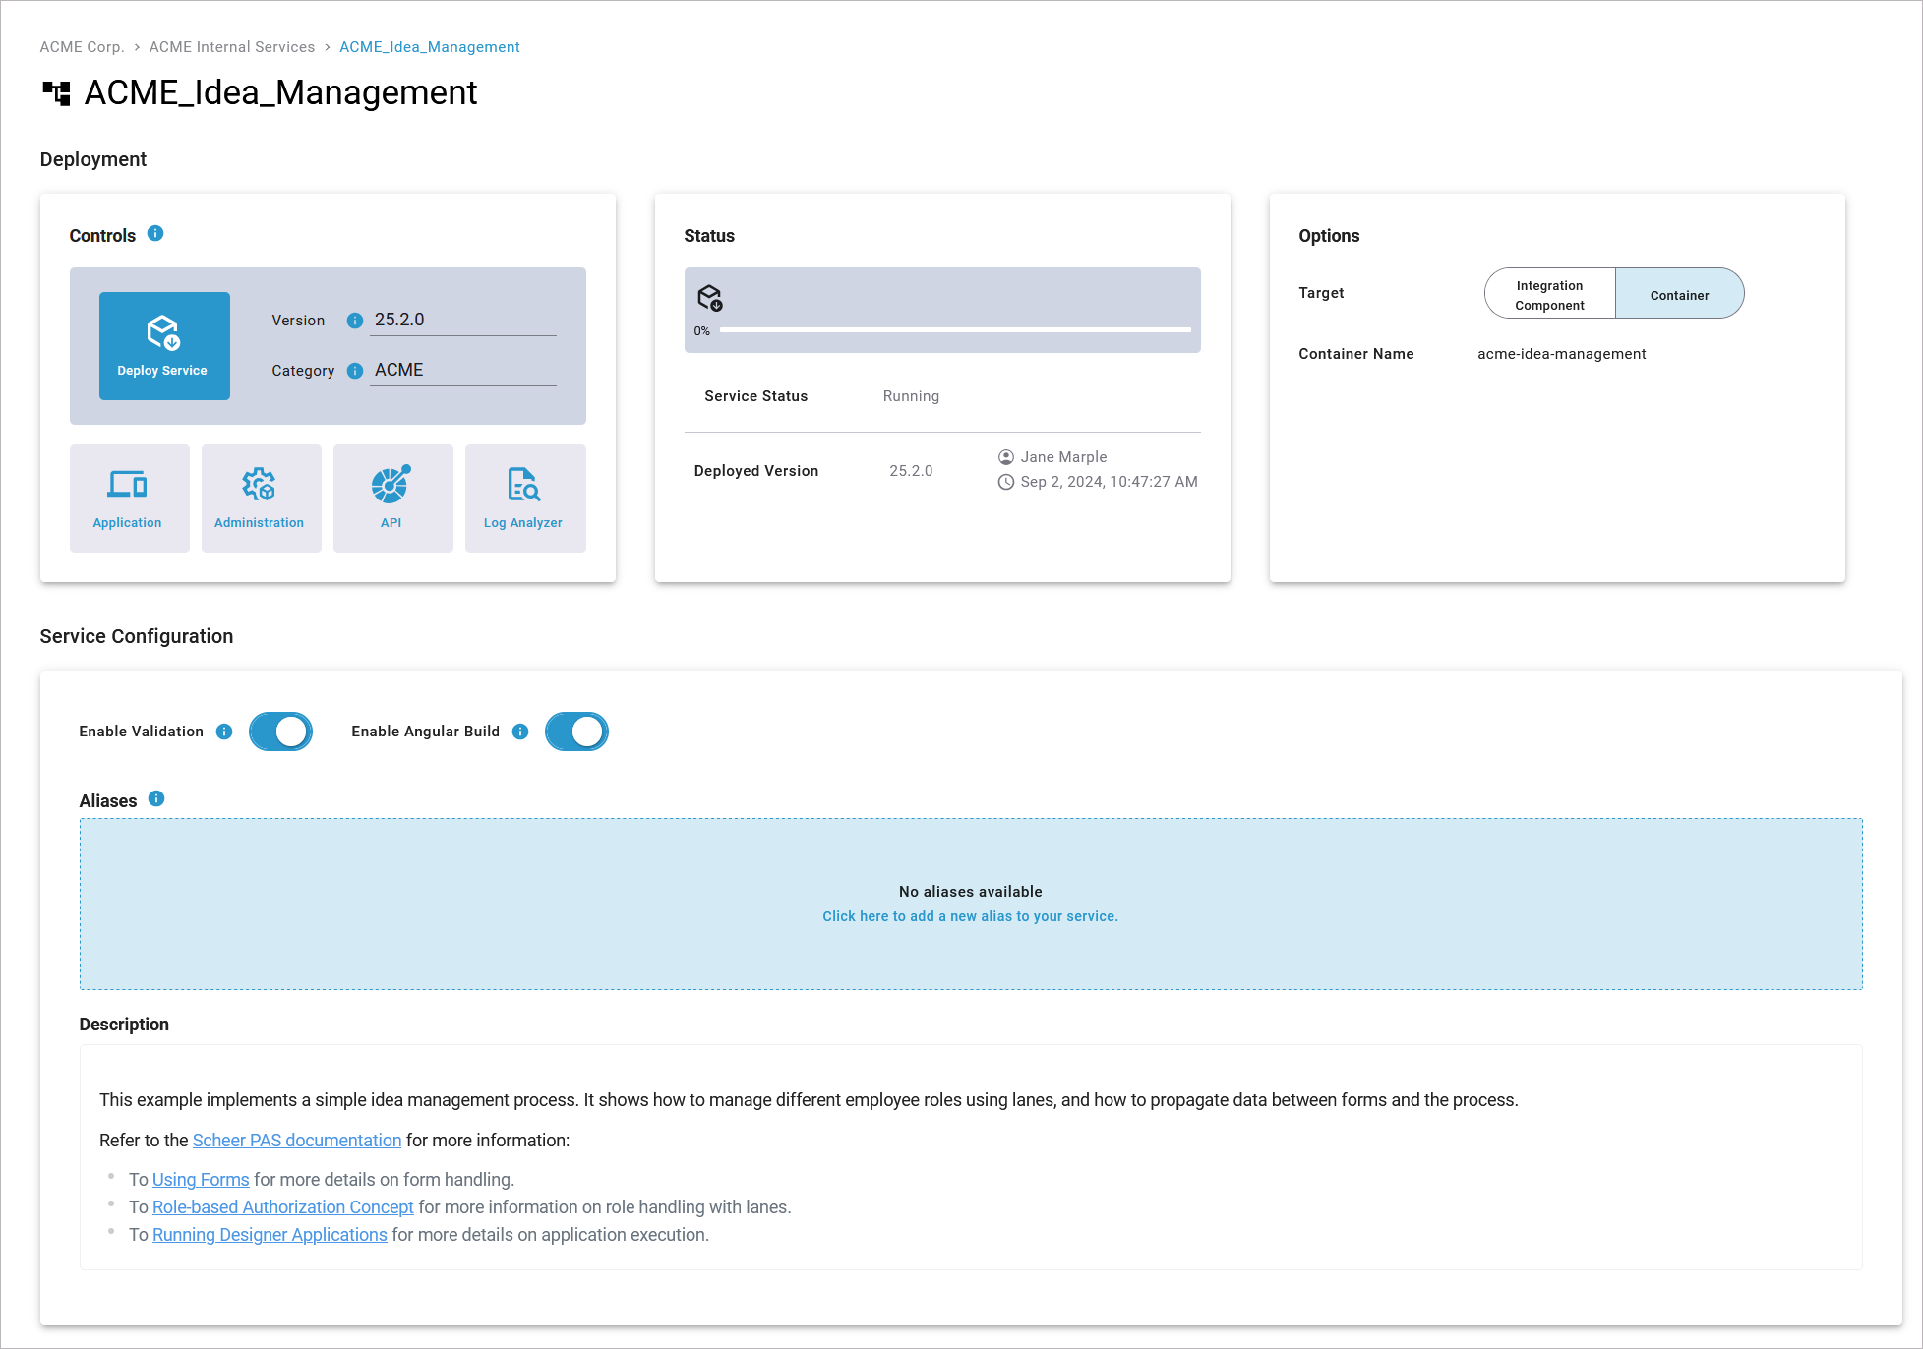Click the Aliases info icon
This screenshot has width=1923, height=1349.
click(x=156, y=798)
